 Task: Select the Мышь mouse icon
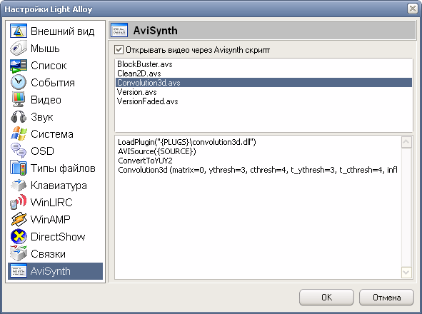[x=19, y=48]
